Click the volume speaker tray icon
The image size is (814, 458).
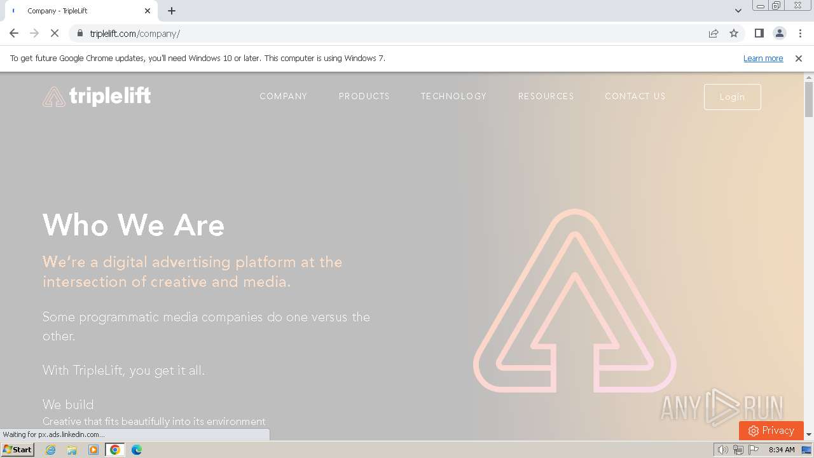[x=722, y=450]
